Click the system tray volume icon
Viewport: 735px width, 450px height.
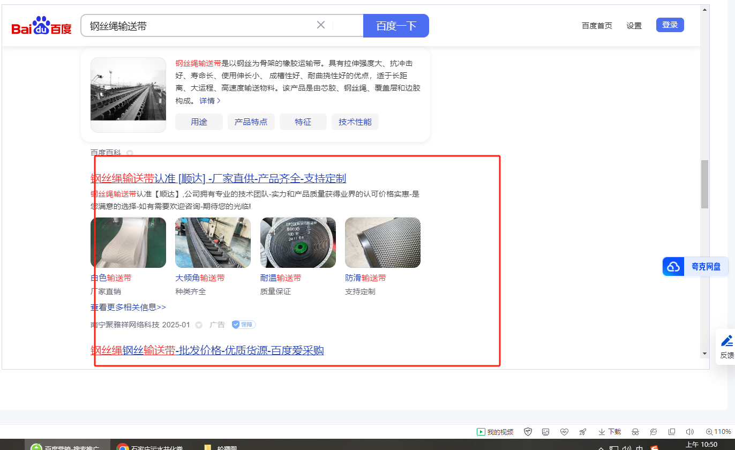coord(626,448)
